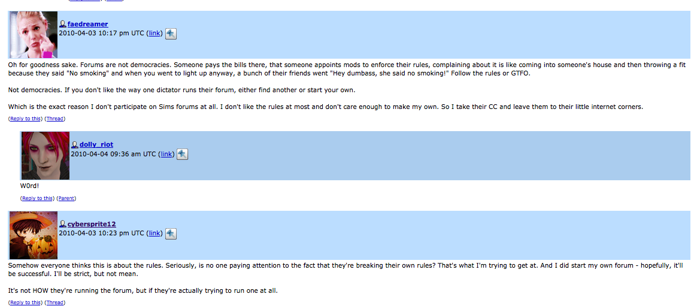Reply to faedreamer's comment
The image size is (700, 306).
pyautogui.click(x=25, y=119)
